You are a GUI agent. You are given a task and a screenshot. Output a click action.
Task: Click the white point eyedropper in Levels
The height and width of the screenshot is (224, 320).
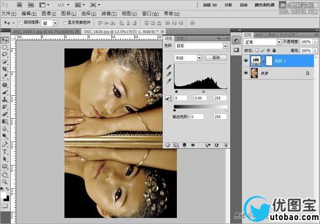(169, 81)
